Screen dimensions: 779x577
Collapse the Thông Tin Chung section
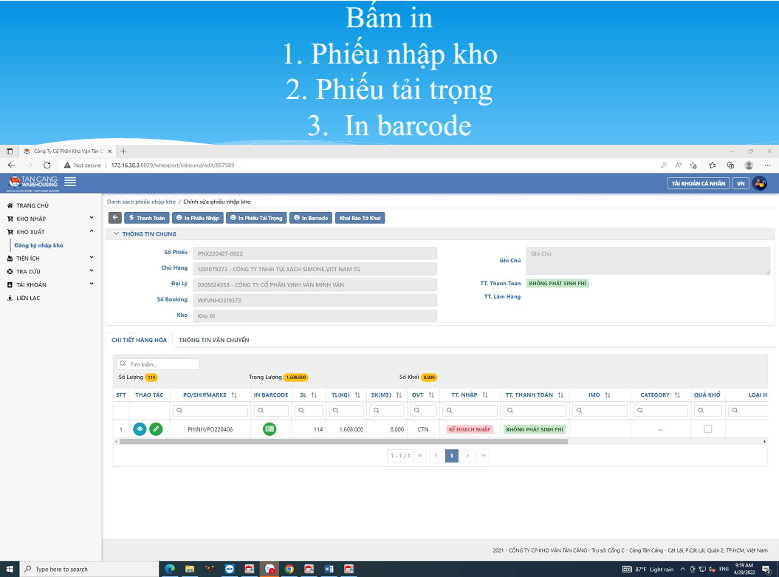click(x=116, y=233)
